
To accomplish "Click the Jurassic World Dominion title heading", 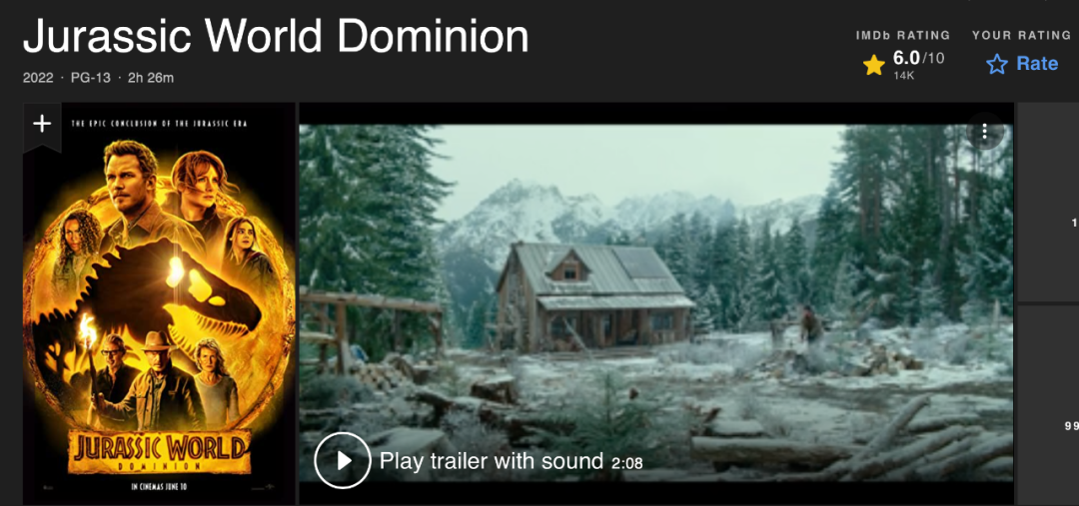I will click(x=276, y=36).
